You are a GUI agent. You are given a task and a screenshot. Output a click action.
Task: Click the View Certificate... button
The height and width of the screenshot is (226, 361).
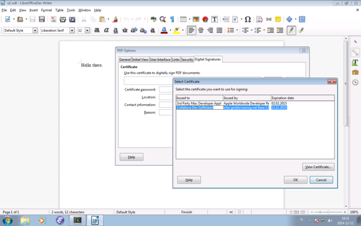tap(319, 167)
